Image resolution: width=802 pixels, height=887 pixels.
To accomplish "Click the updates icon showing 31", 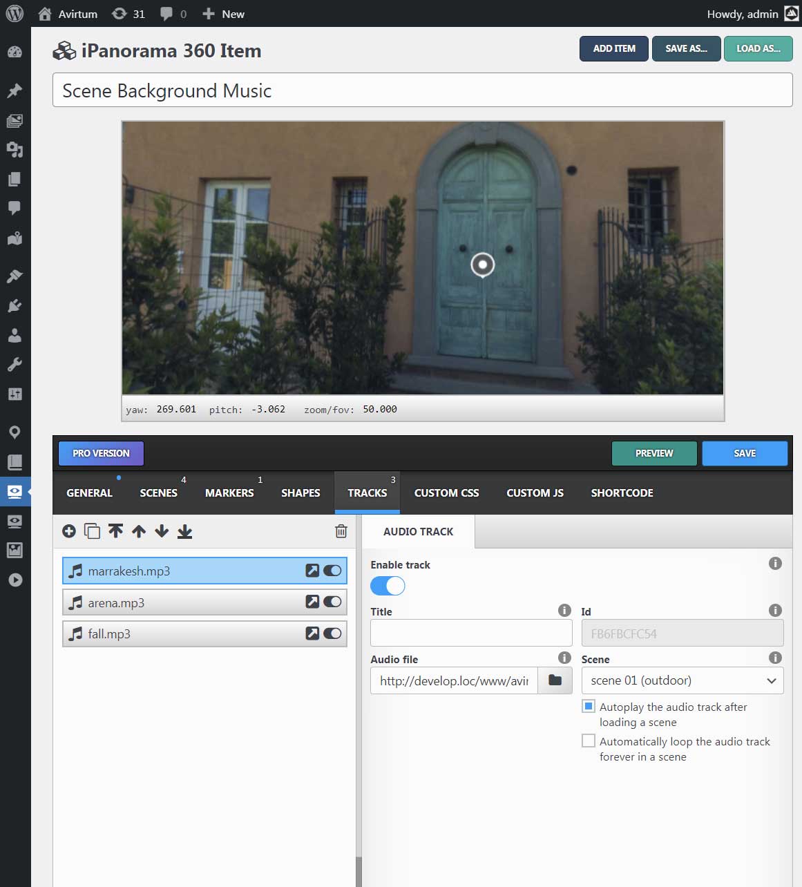I will point(128,14).
